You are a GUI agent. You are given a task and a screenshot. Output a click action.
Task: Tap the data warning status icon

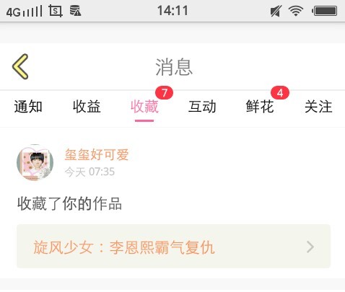pos(75,11)
